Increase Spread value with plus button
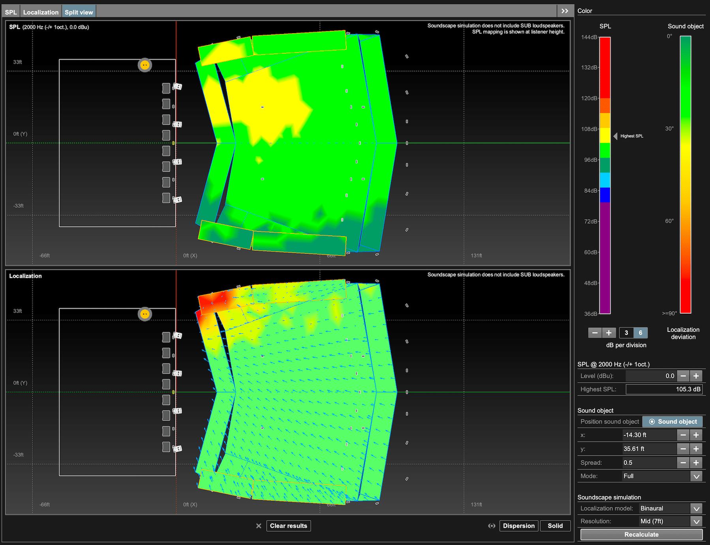710x545 pixels. tap(696, 462)
